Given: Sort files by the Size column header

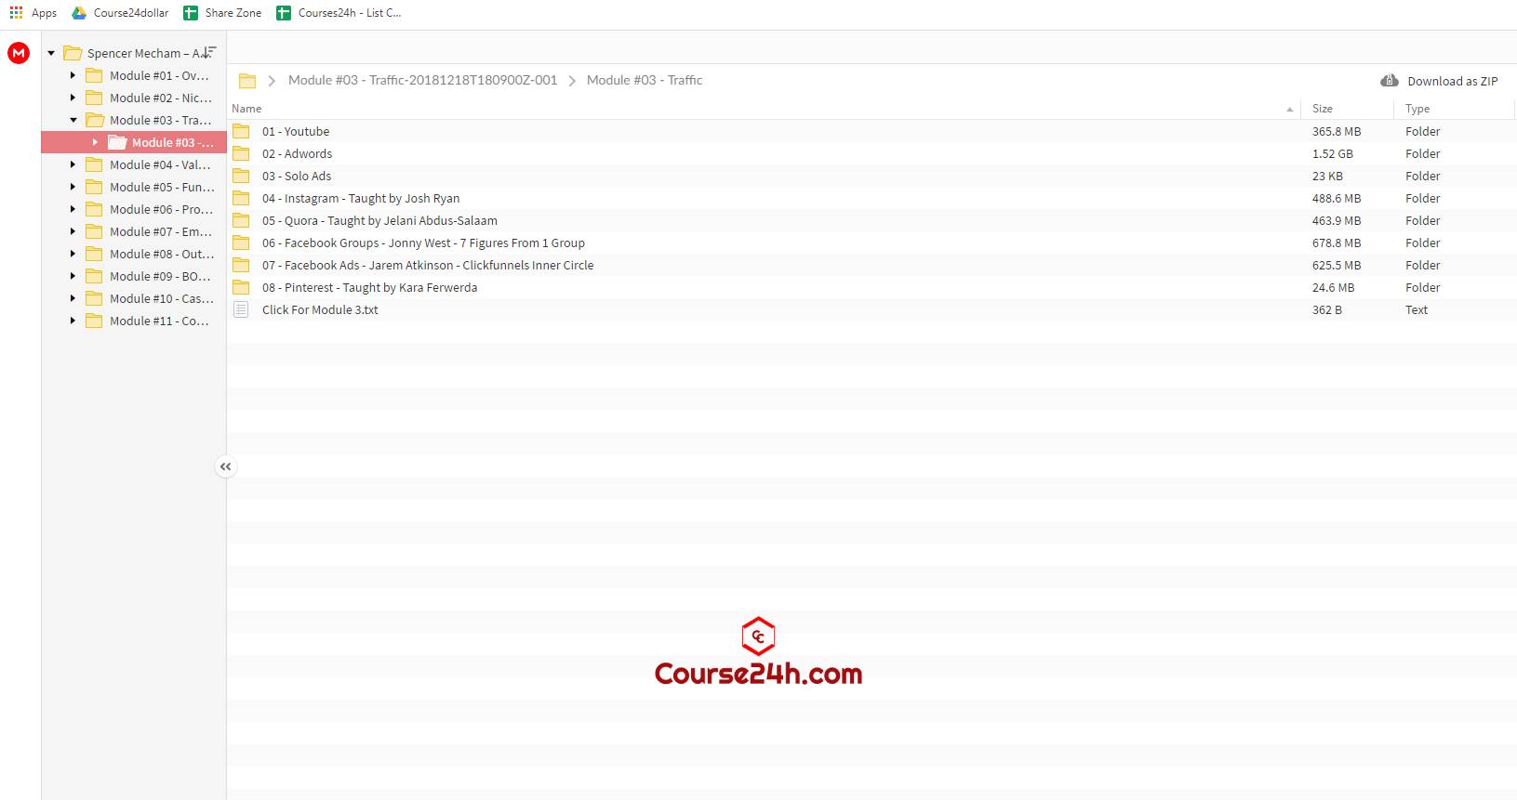Looking at the screenshot, I should click(1322, 109).
